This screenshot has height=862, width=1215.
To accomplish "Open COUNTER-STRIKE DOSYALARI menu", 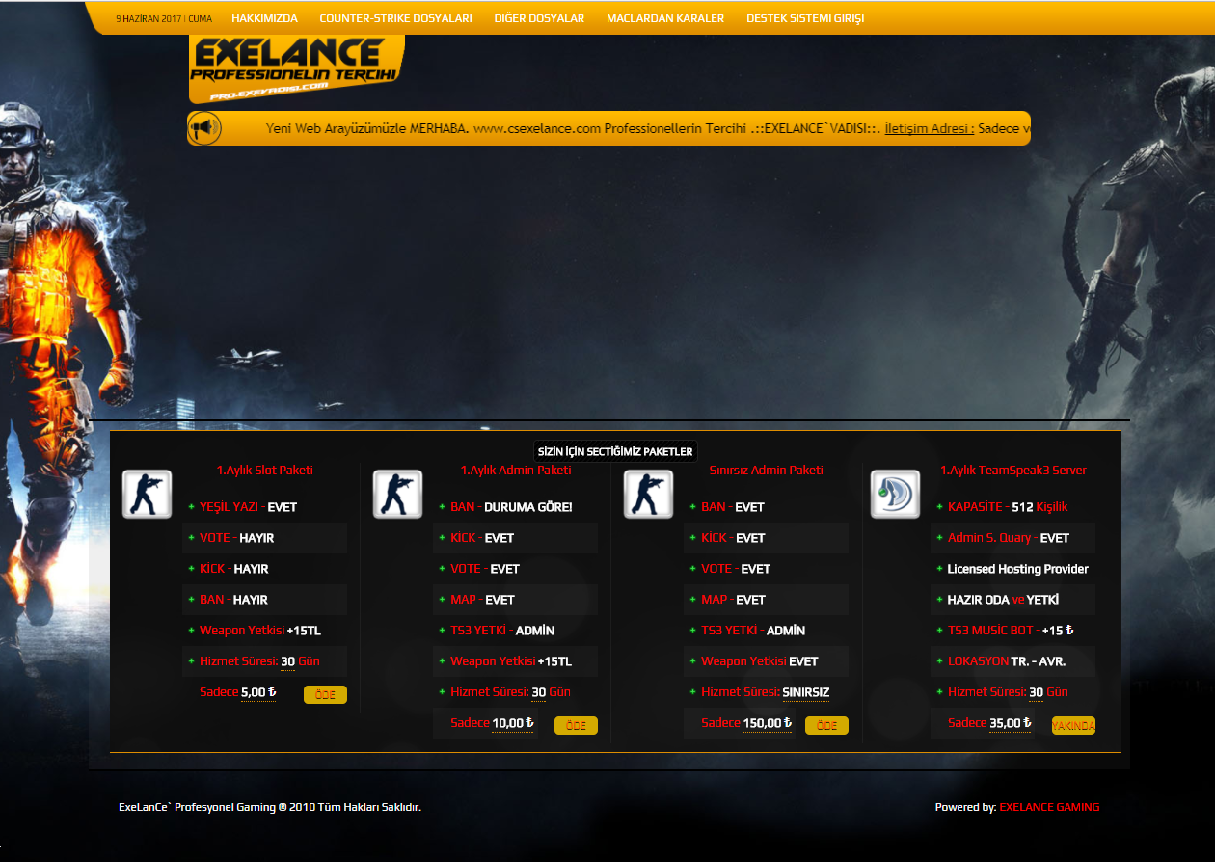I will coord(395,18).
